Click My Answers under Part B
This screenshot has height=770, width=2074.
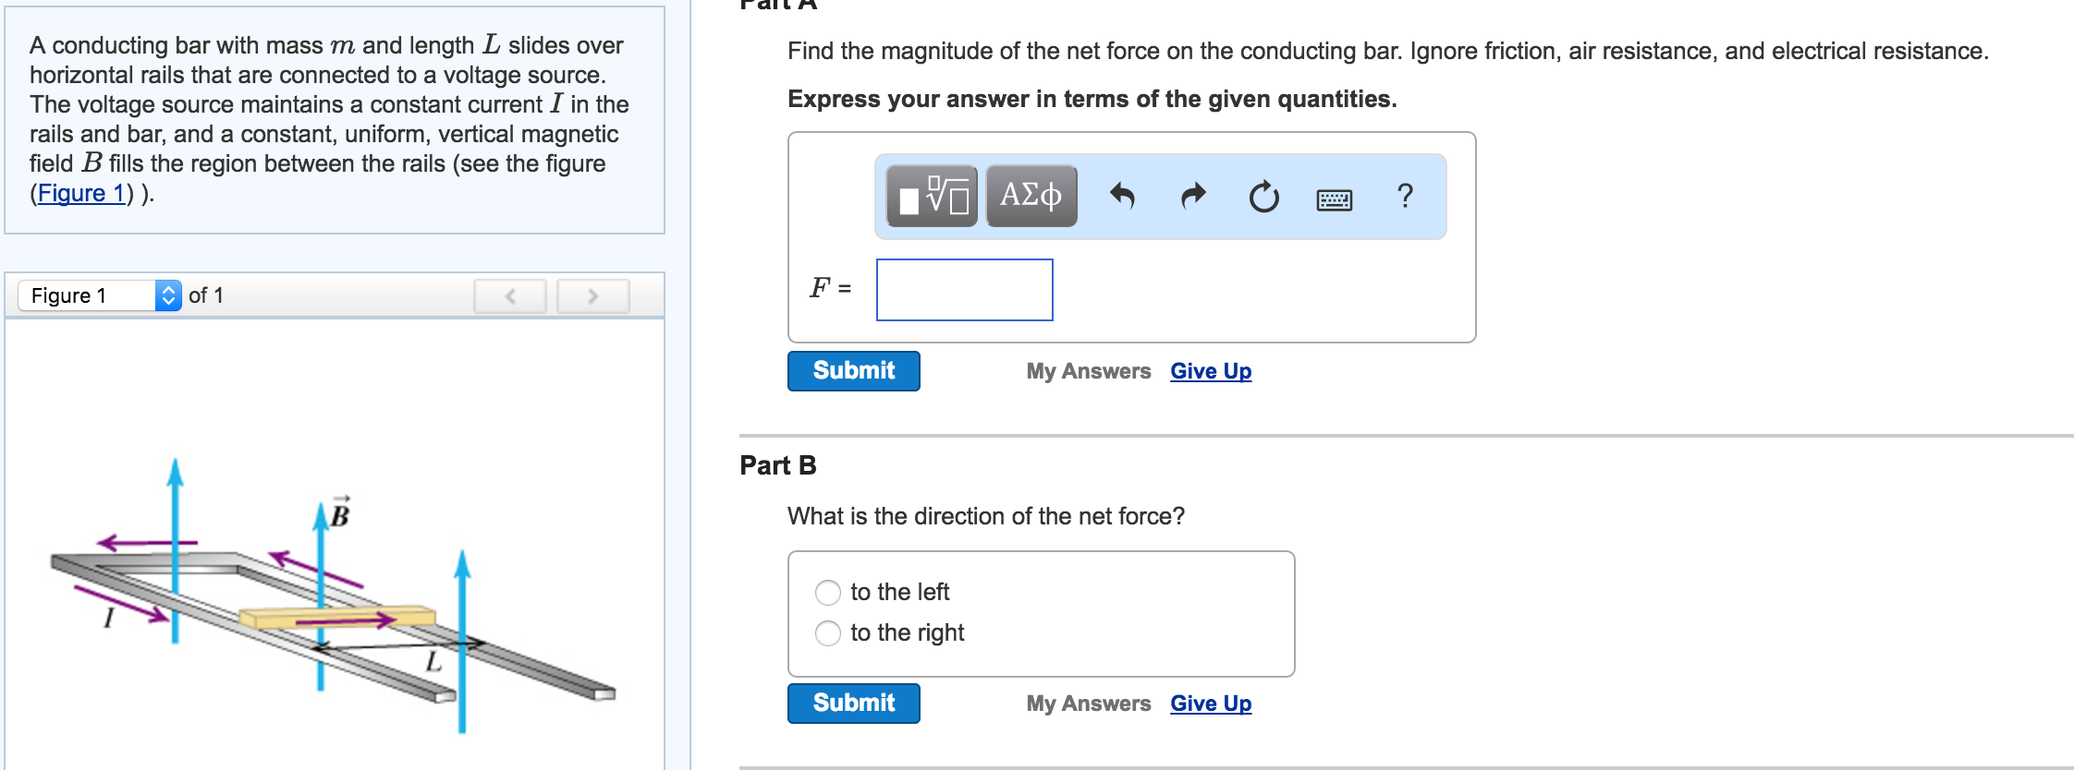1088,703
